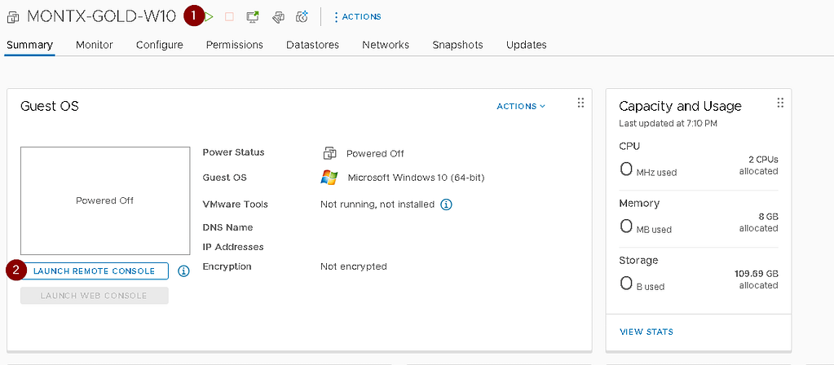The width and height of the screenshot is (834, 365).
Task: Switch to the Monitor tab
Action: coord(95,45)
